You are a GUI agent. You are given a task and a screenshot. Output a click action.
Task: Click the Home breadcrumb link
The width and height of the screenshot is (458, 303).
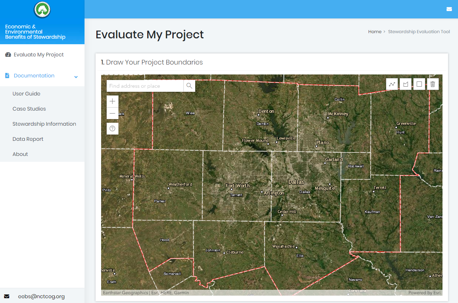[375, 31]
